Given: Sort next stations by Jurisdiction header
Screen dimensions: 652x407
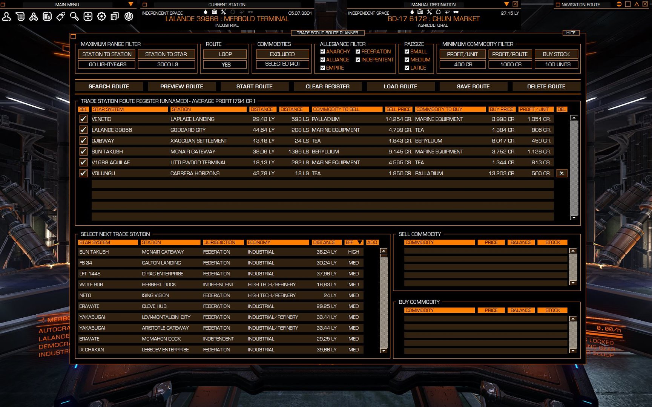Looking at the screenshot, I should coord(224,242).
